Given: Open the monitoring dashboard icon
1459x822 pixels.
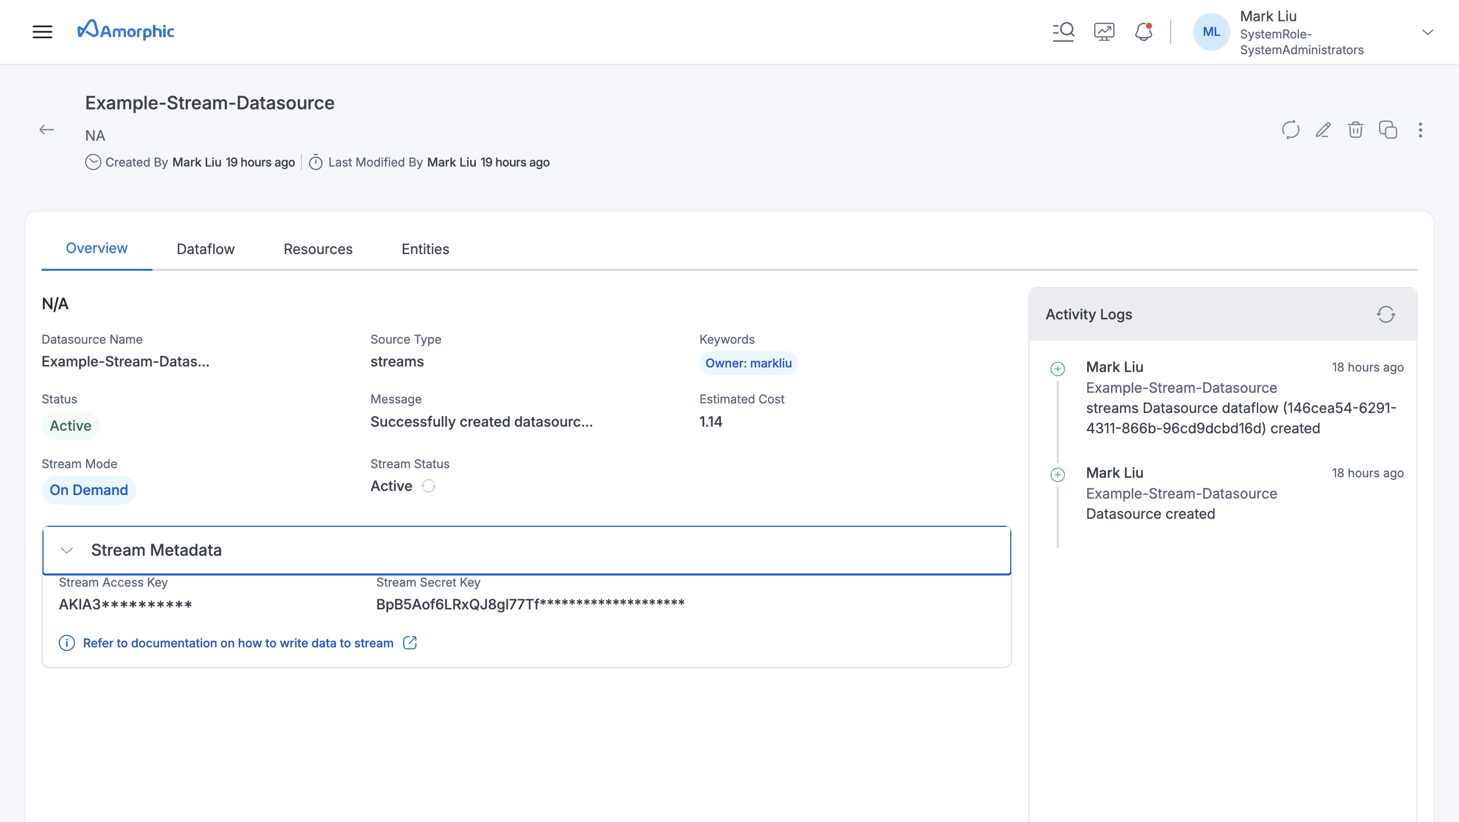Looking at the screenshot, I should pyautogui.click(x=1104, y=32).
